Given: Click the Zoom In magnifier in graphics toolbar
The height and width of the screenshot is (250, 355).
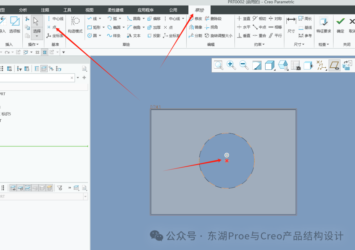Looking at the screenshot, I should pos(231,65).
